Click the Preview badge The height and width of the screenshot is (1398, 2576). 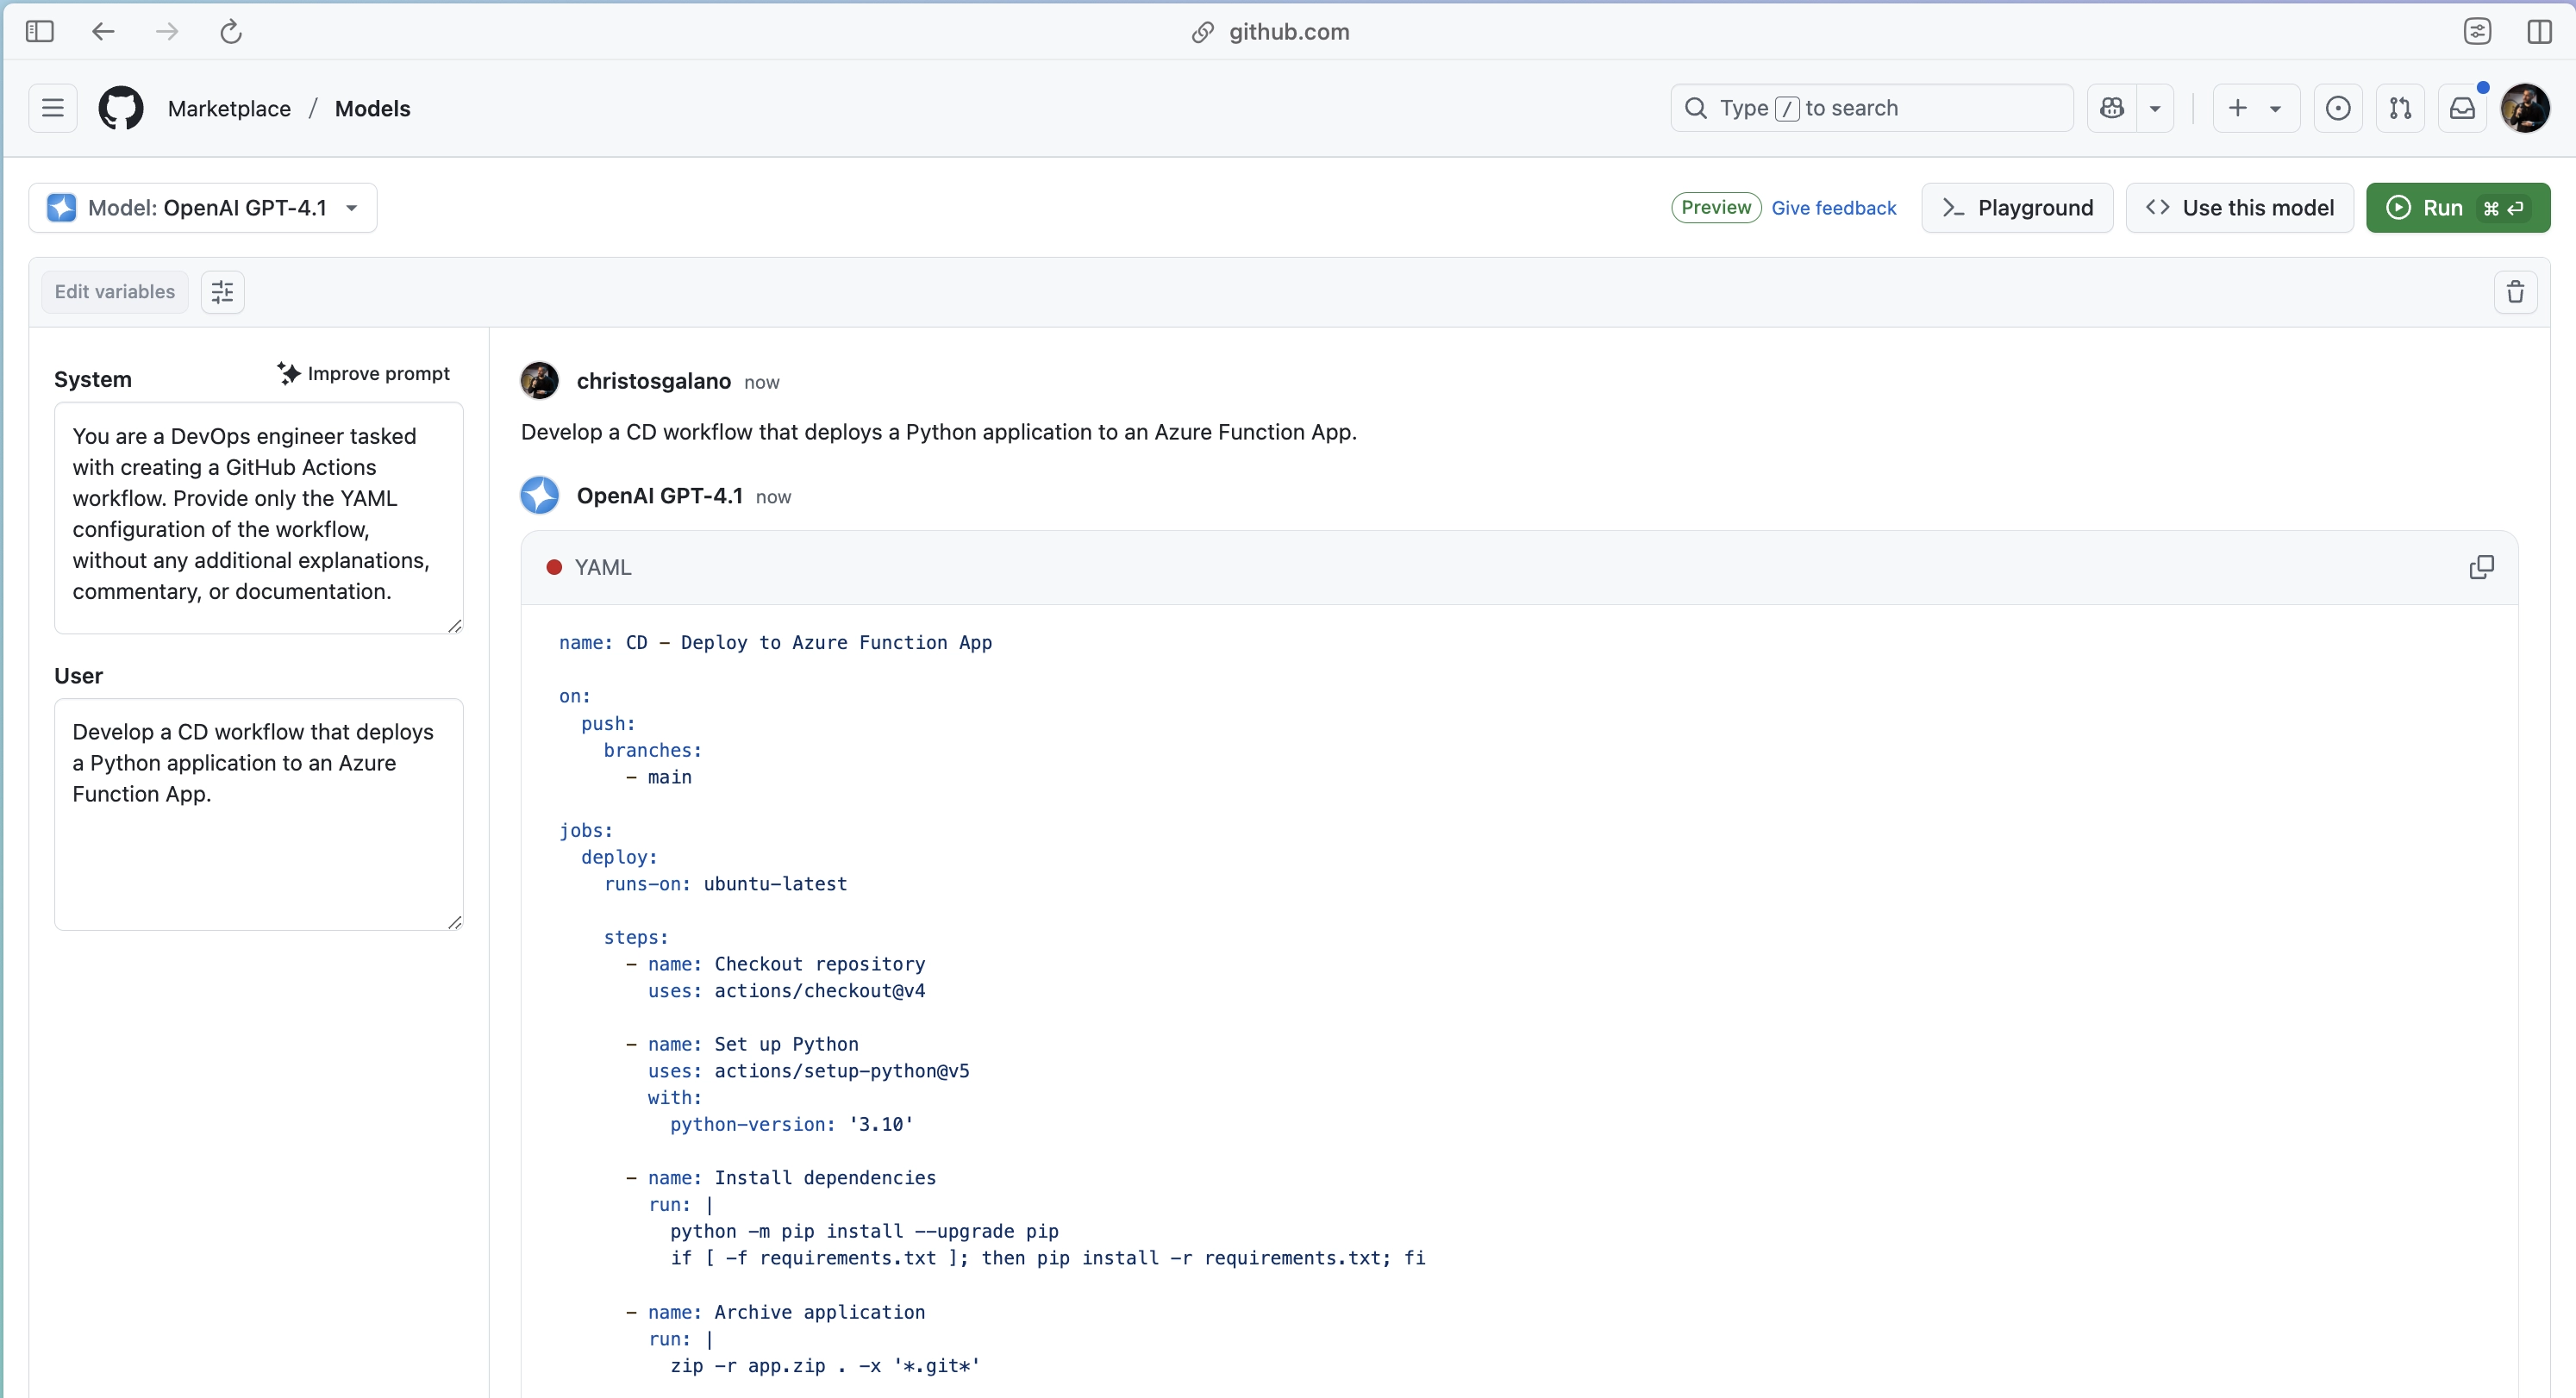point(1716,208)
